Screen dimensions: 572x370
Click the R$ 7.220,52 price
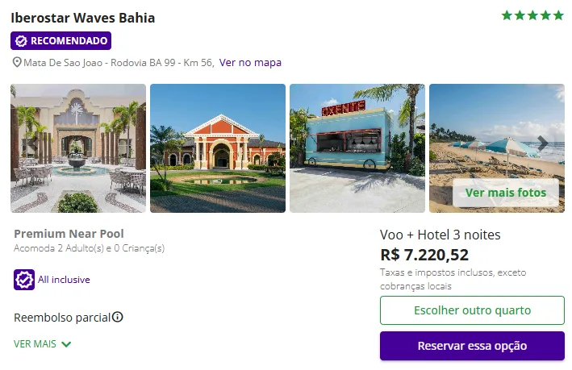(x=424, y=255)
